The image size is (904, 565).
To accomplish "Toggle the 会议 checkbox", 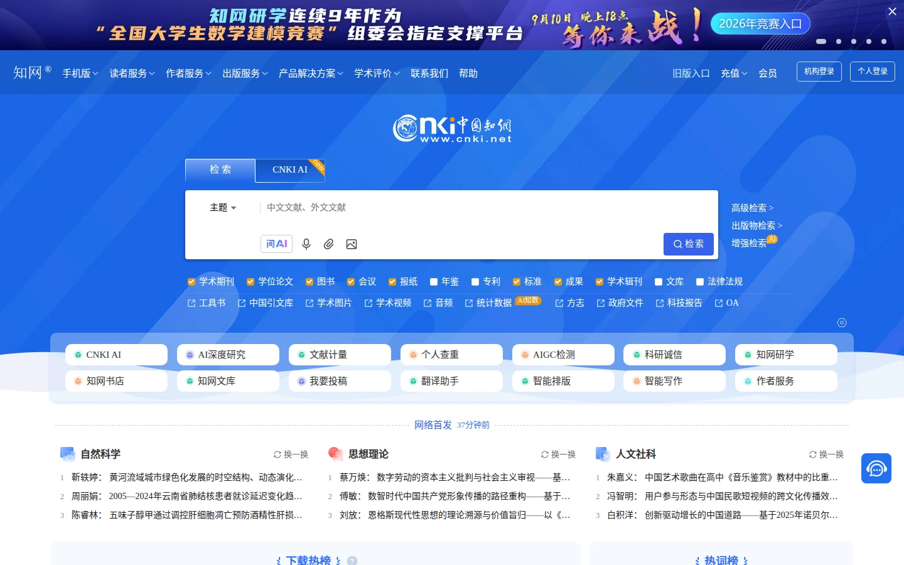I will tap(351, 282).
